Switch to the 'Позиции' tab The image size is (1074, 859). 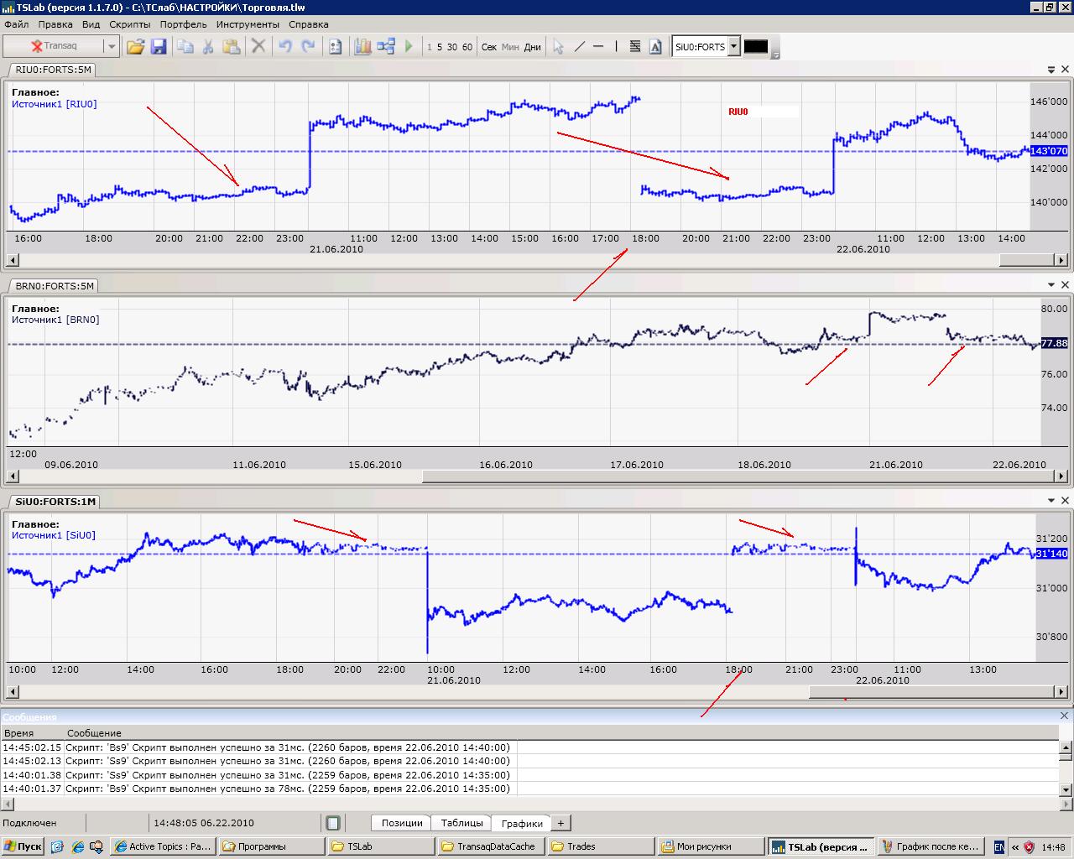pos(401,823)
